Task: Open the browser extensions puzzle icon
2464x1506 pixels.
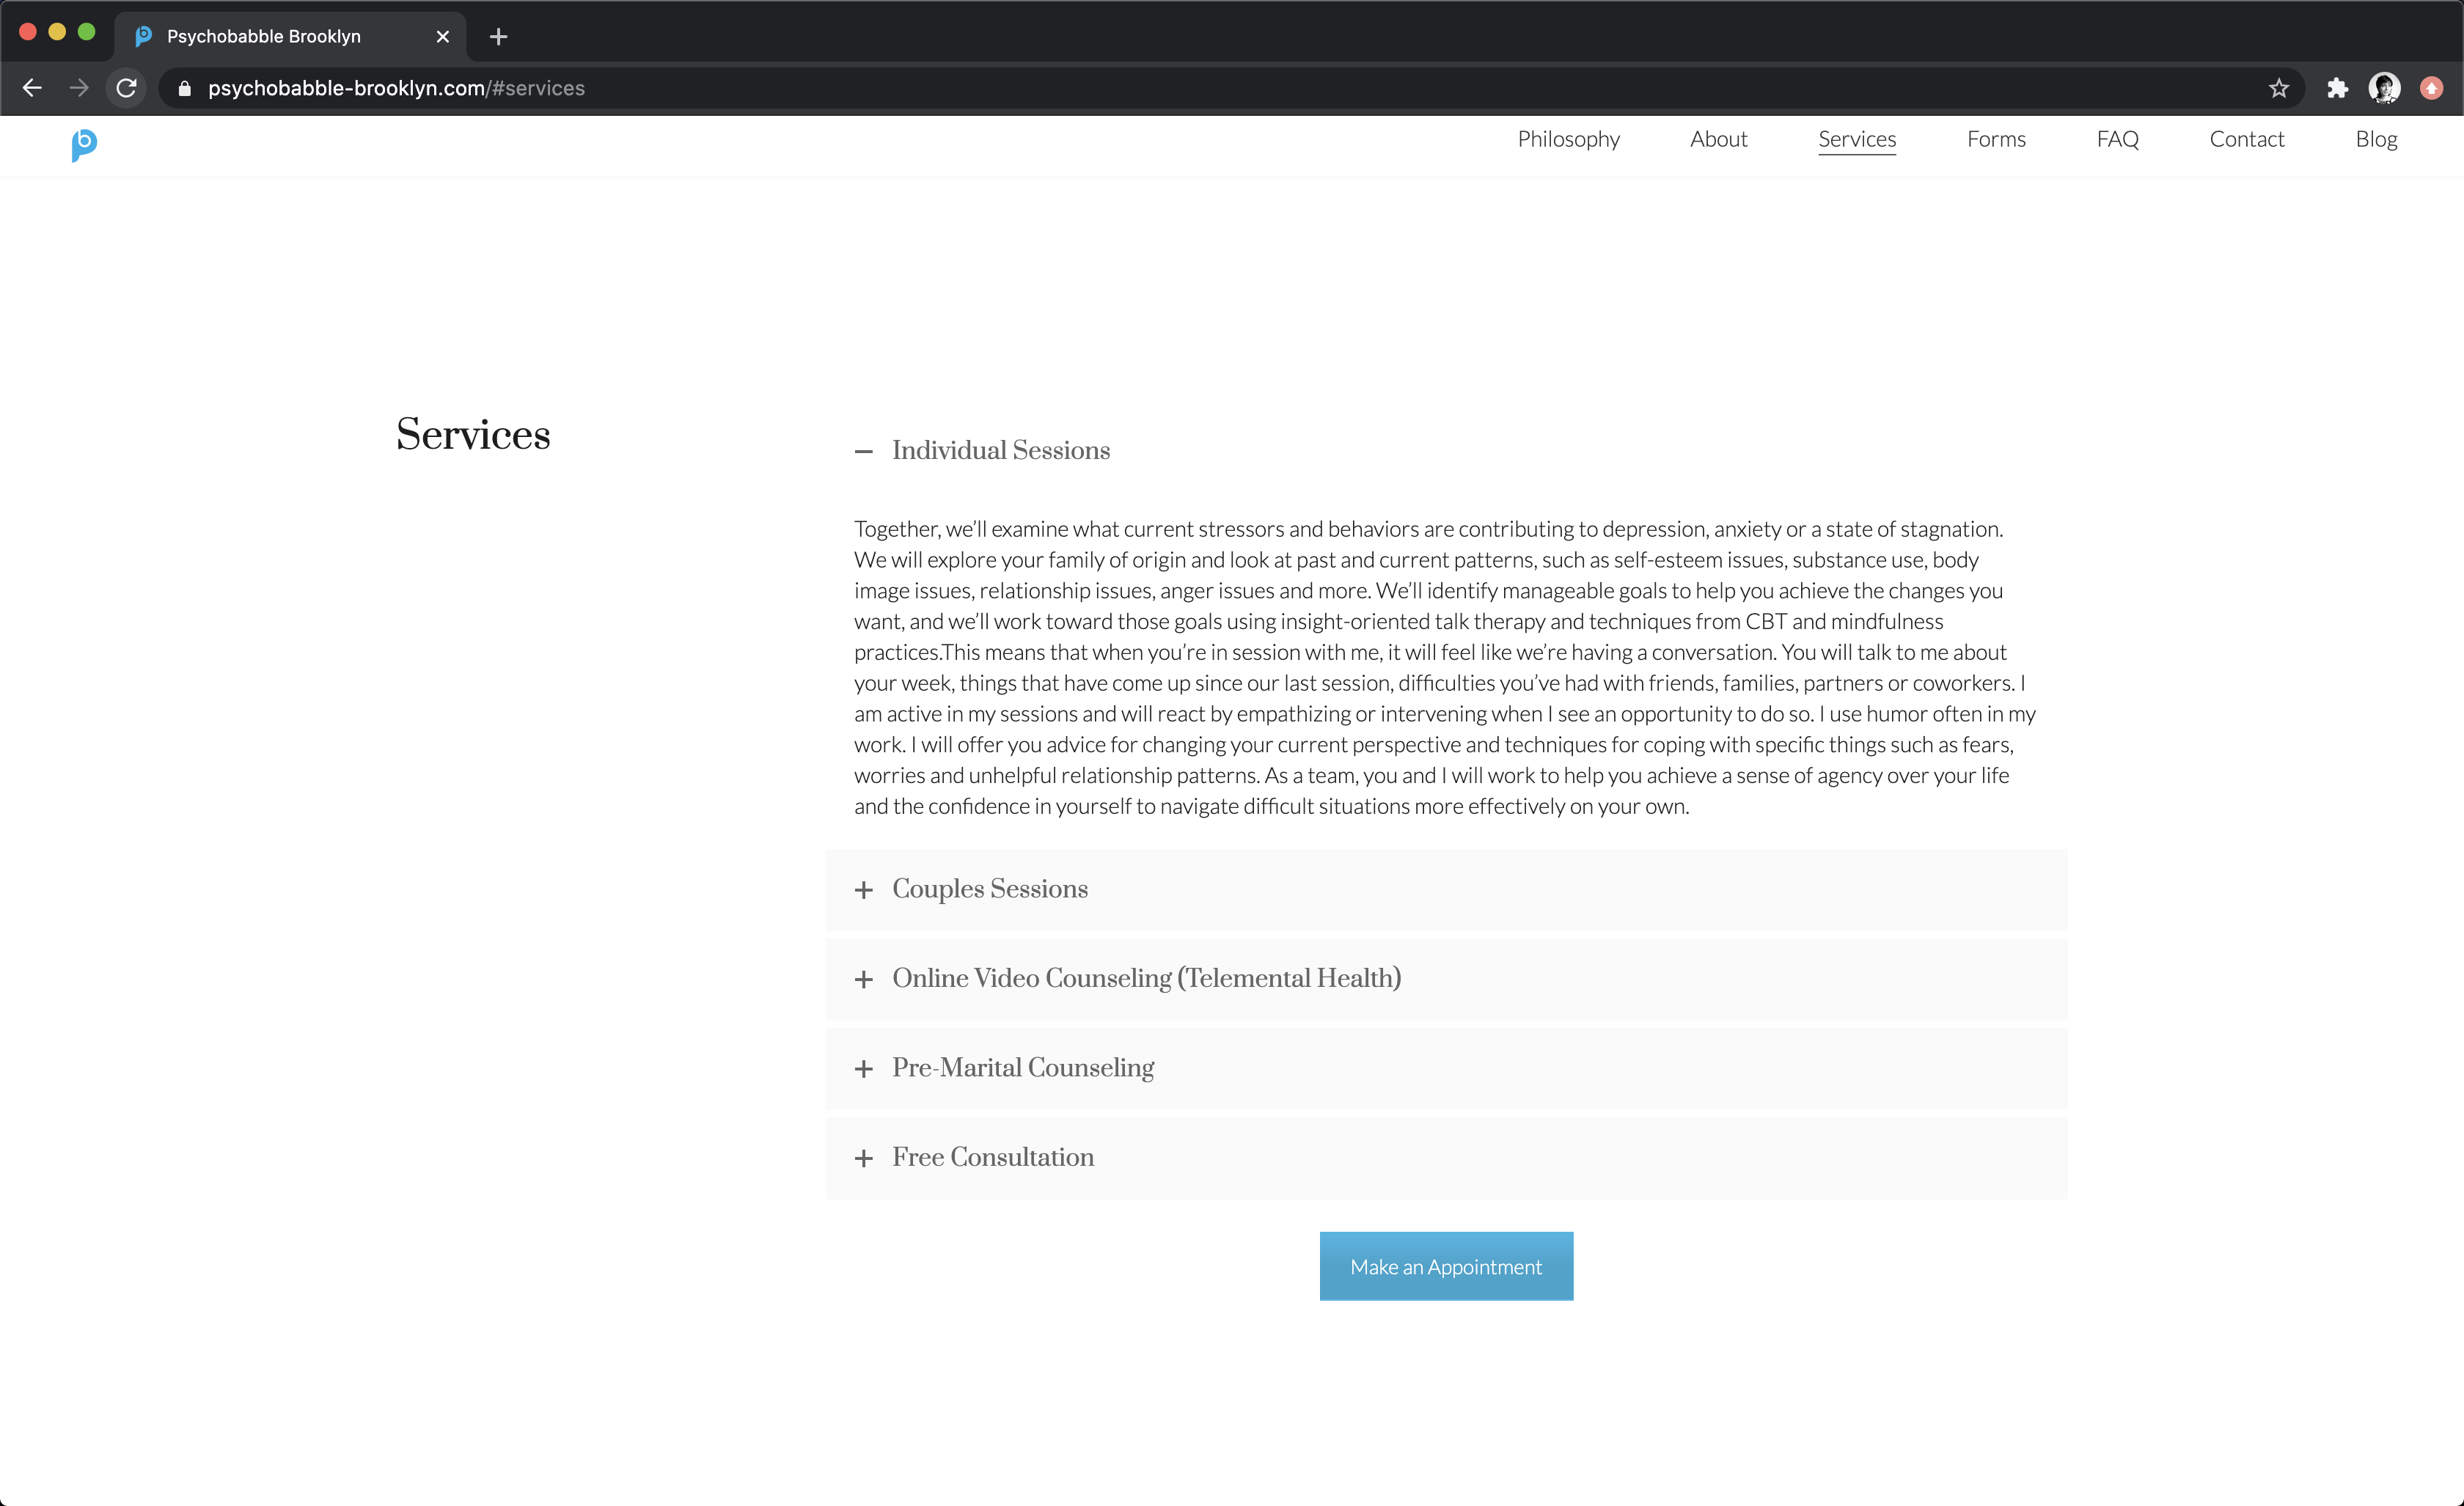Action: pos(2337,88)
